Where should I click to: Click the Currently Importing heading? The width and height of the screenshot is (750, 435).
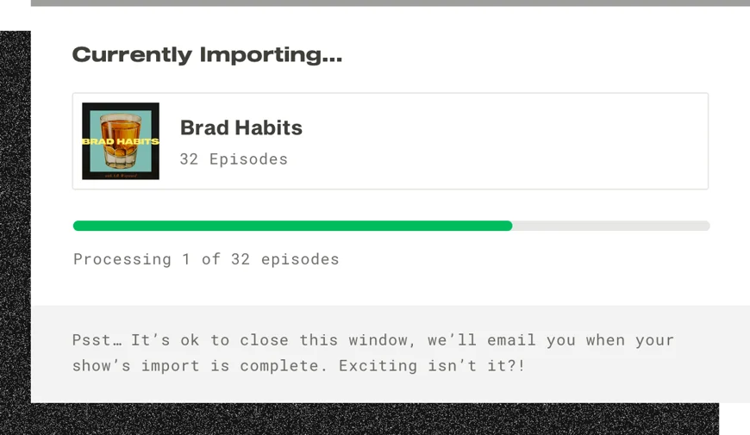coord(207,55)
